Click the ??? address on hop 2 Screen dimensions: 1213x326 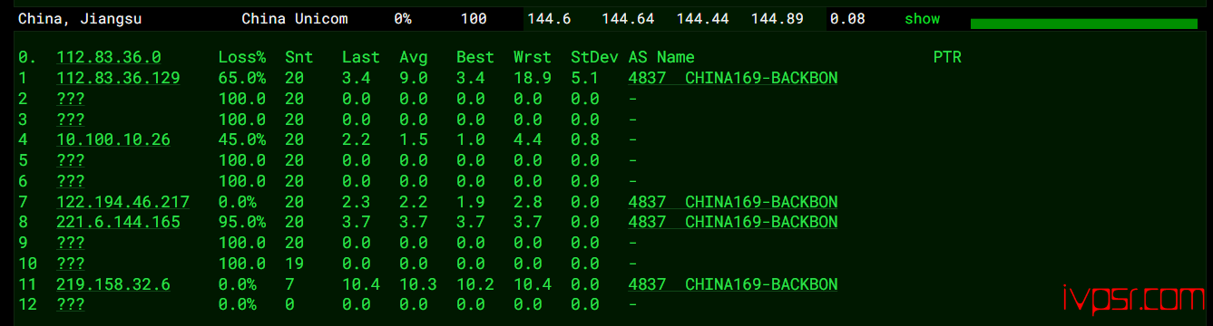click(x=71, y=99)
